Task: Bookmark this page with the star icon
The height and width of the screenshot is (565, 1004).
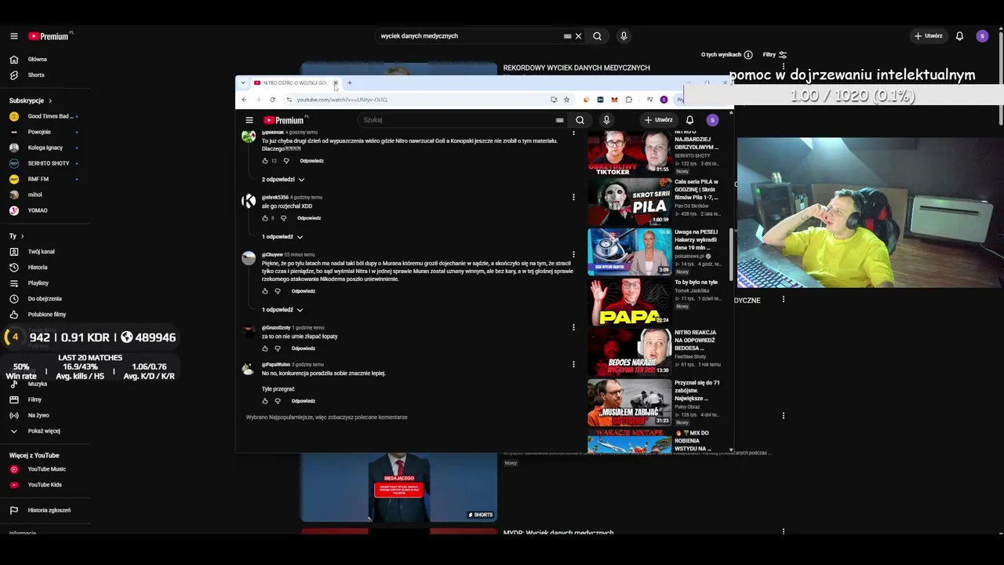Action: click(x=566, y=100)
